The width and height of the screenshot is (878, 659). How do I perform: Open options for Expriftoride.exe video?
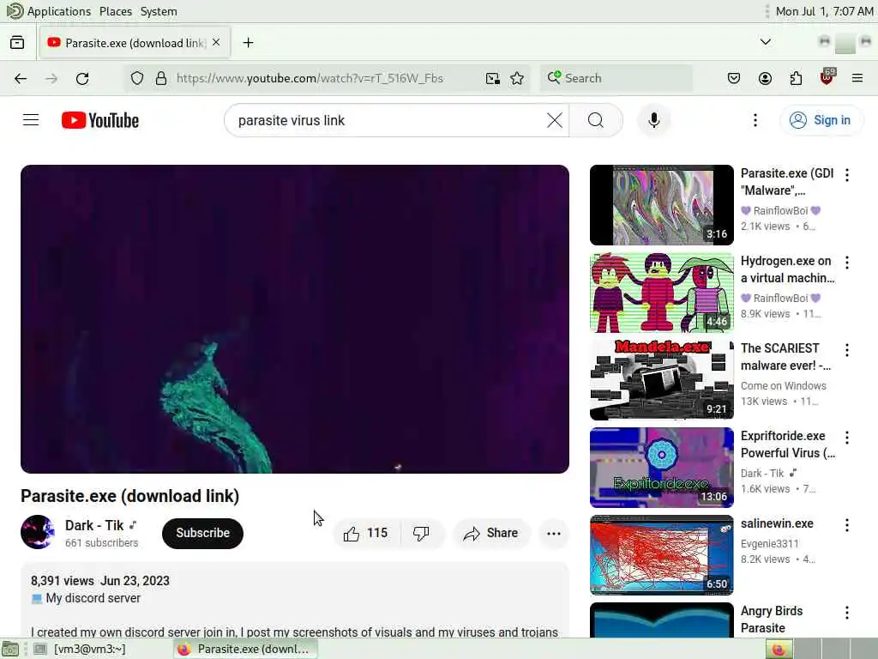(x=846, y=437)
